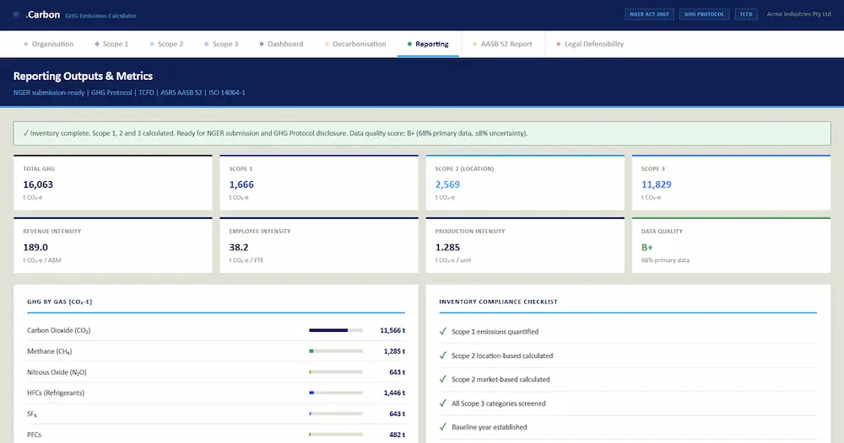Click the Carbon Dioxide progress bar

pyautogui.click(x=336, y=330)
